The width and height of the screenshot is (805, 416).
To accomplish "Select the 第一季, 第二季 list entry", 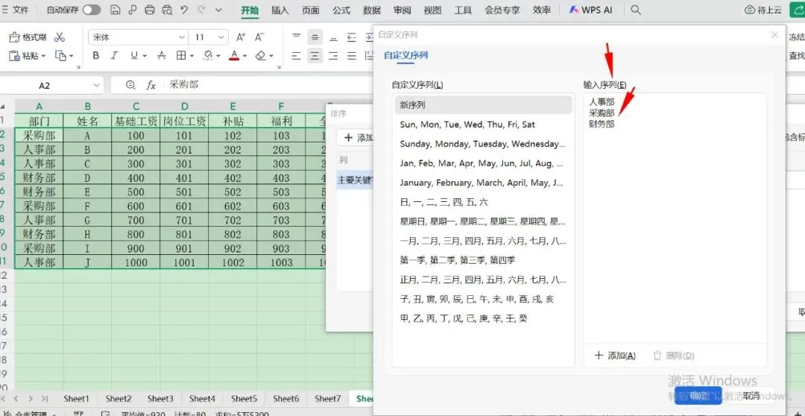I will 483,260.
